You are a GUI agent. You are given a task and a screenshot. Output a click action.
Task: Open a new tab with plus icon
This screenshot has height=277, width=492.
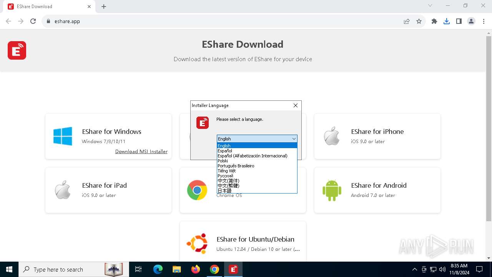(104, 7)
